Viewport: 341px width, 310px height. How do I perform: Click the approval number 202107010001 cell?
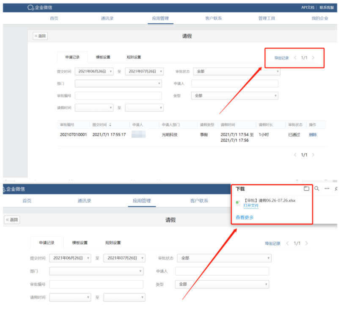pos(73,135)
